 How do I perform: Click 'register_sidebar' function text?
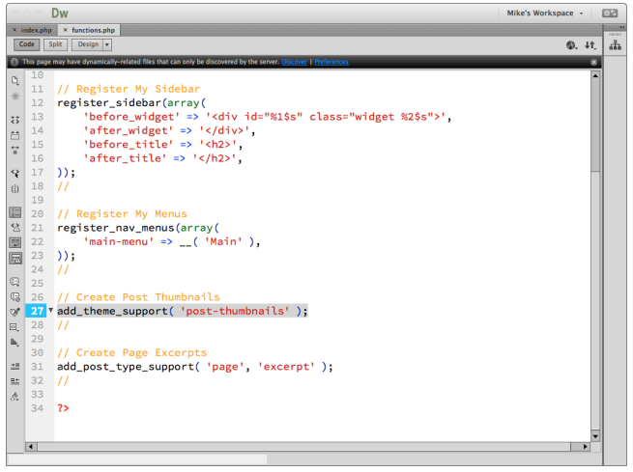(x=109, y=102)
